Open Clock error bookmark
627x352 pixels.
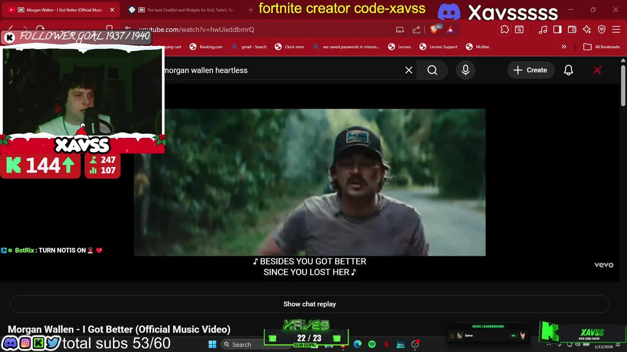point(289,47)
